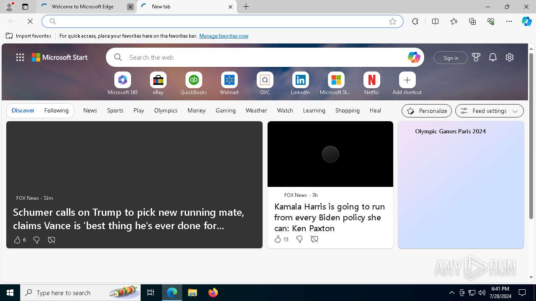Click the Search the web field
Image resolution: width=536 pixels, height=301 pixels.
pyautogui.click(x=265, y=57)
